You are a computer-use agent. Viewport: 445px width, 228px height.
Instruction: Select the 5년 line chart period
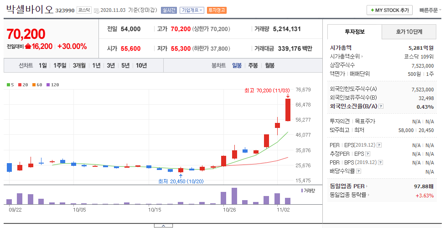pos(125,66)
